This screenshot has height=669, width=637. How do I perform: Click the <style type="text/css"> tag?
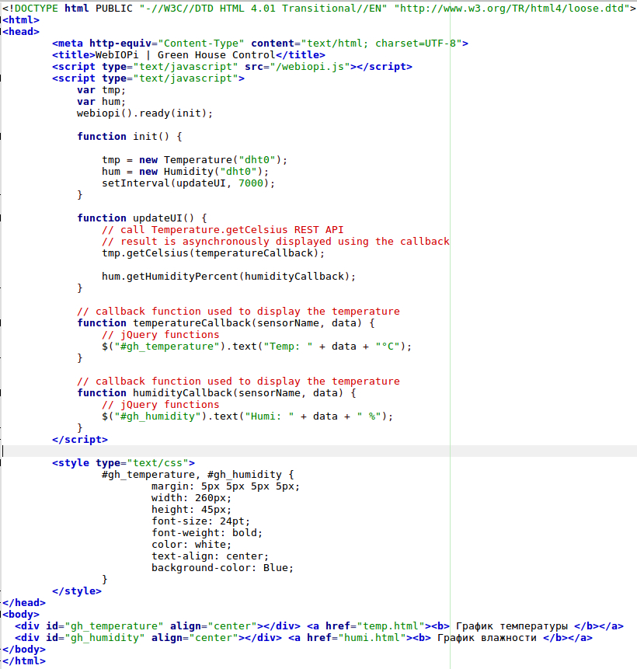click(124, 463)
